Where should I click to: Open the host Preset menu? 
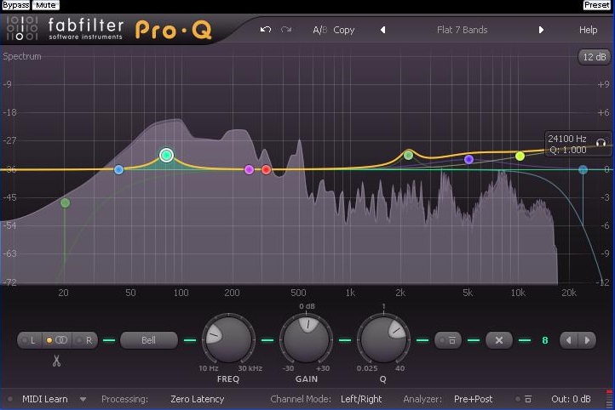click(596, 5)
